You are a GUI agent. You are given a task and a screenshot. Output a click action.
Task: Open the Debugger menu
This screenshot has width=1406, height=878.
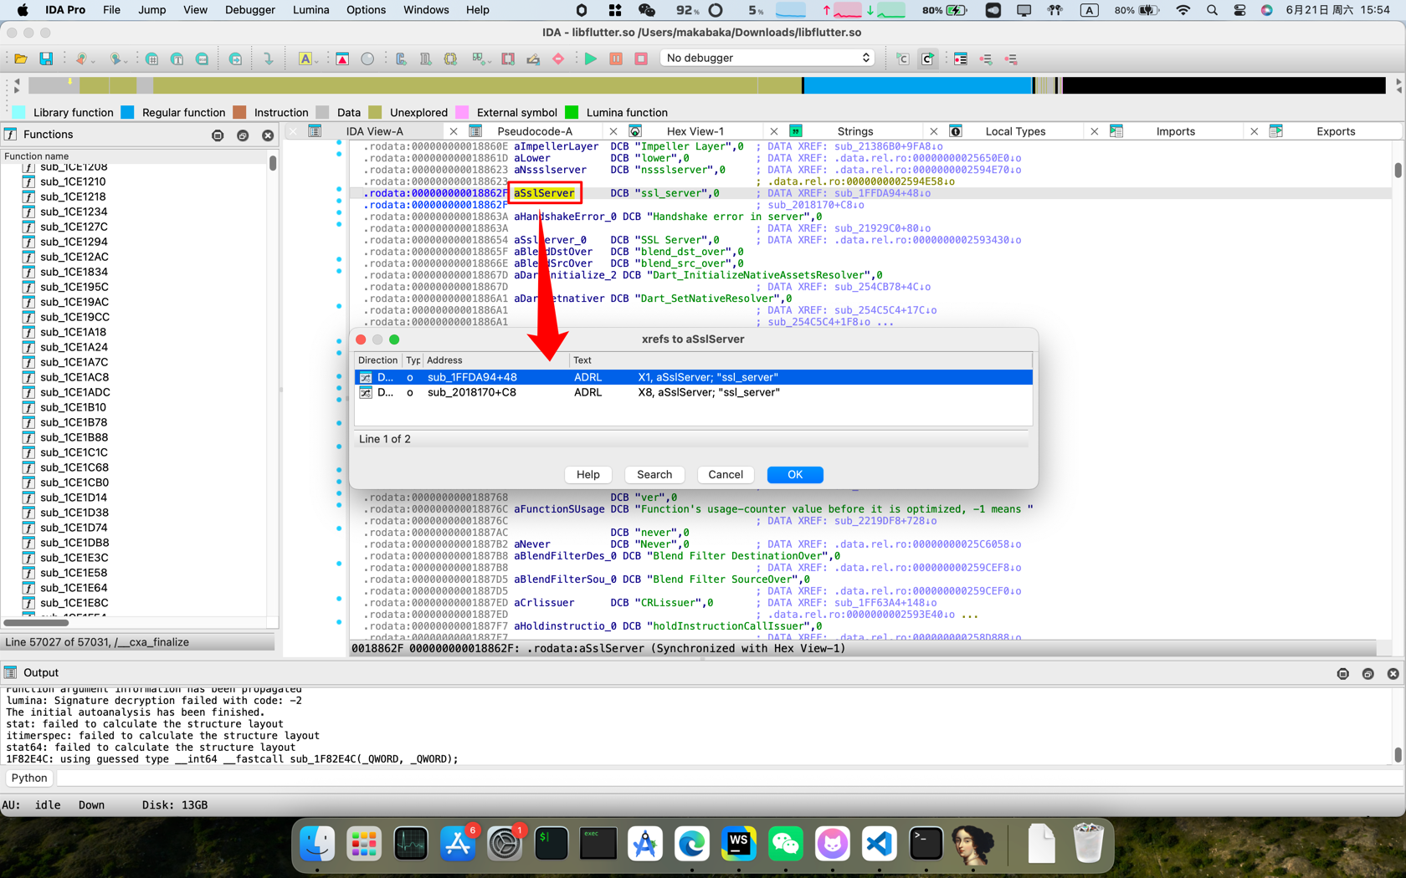pos(249,10)
